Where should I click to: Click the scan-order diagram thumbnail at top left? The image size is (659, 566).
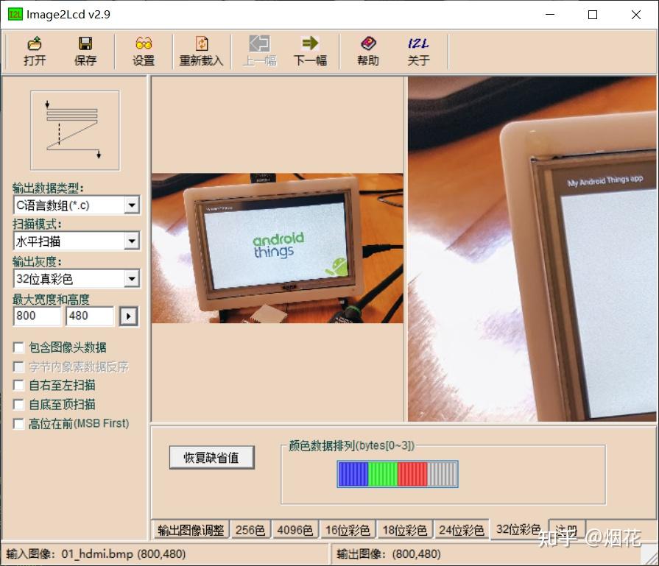coord(74,129)
